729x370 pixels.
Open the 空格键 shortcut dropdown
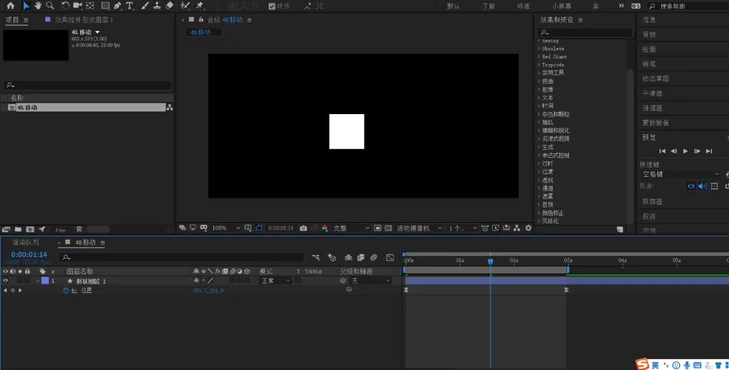[680, 174]
